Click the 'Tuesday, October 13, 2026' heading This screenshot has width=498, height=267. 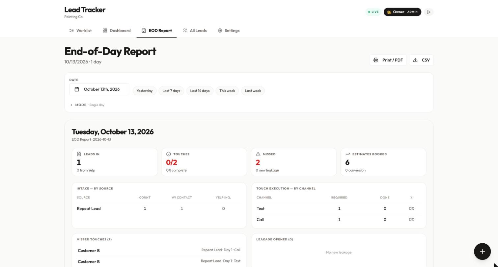click(113, 132)
